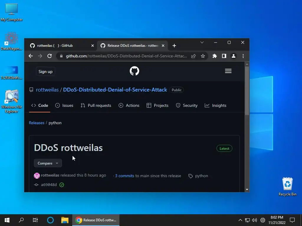Open the '3 commits' link

pyautogui.click(x=124, y=176)
